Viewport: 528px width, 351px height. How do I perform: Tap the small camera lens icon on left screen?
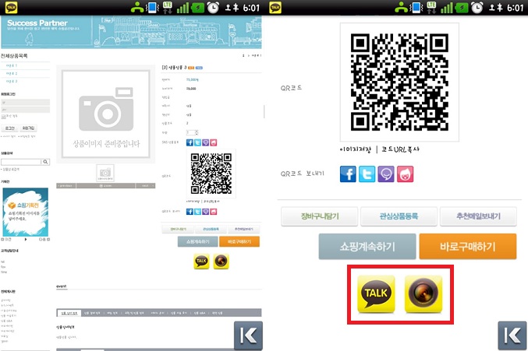pos(221,261)
